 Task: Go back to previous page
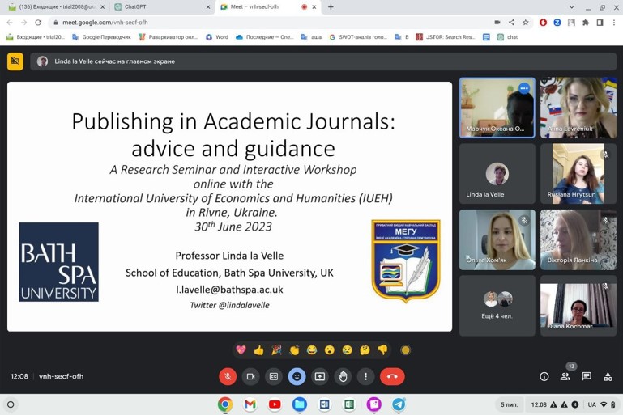(10, 23)
